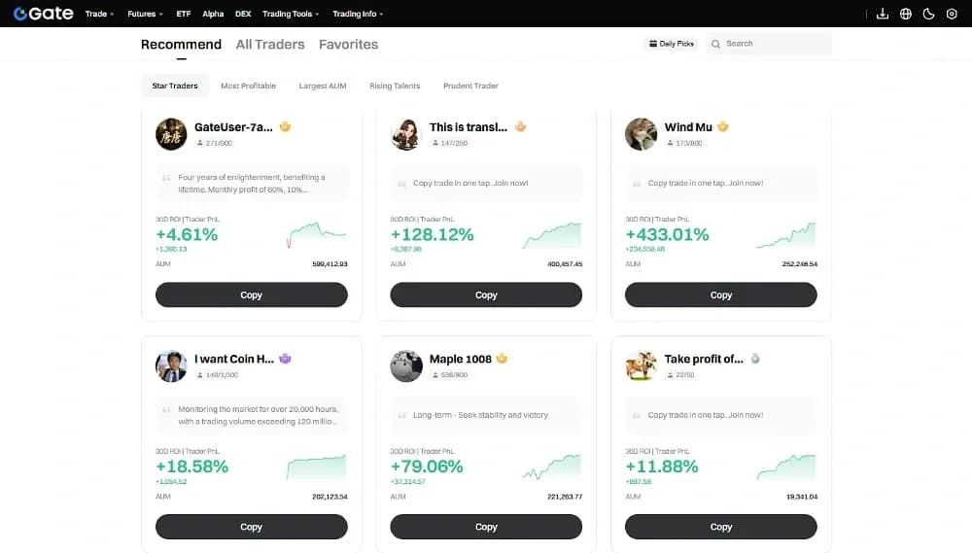This screenshot has height=553, width=972.
Task: Select the Most Profitable filter
Action: (248, 86)
